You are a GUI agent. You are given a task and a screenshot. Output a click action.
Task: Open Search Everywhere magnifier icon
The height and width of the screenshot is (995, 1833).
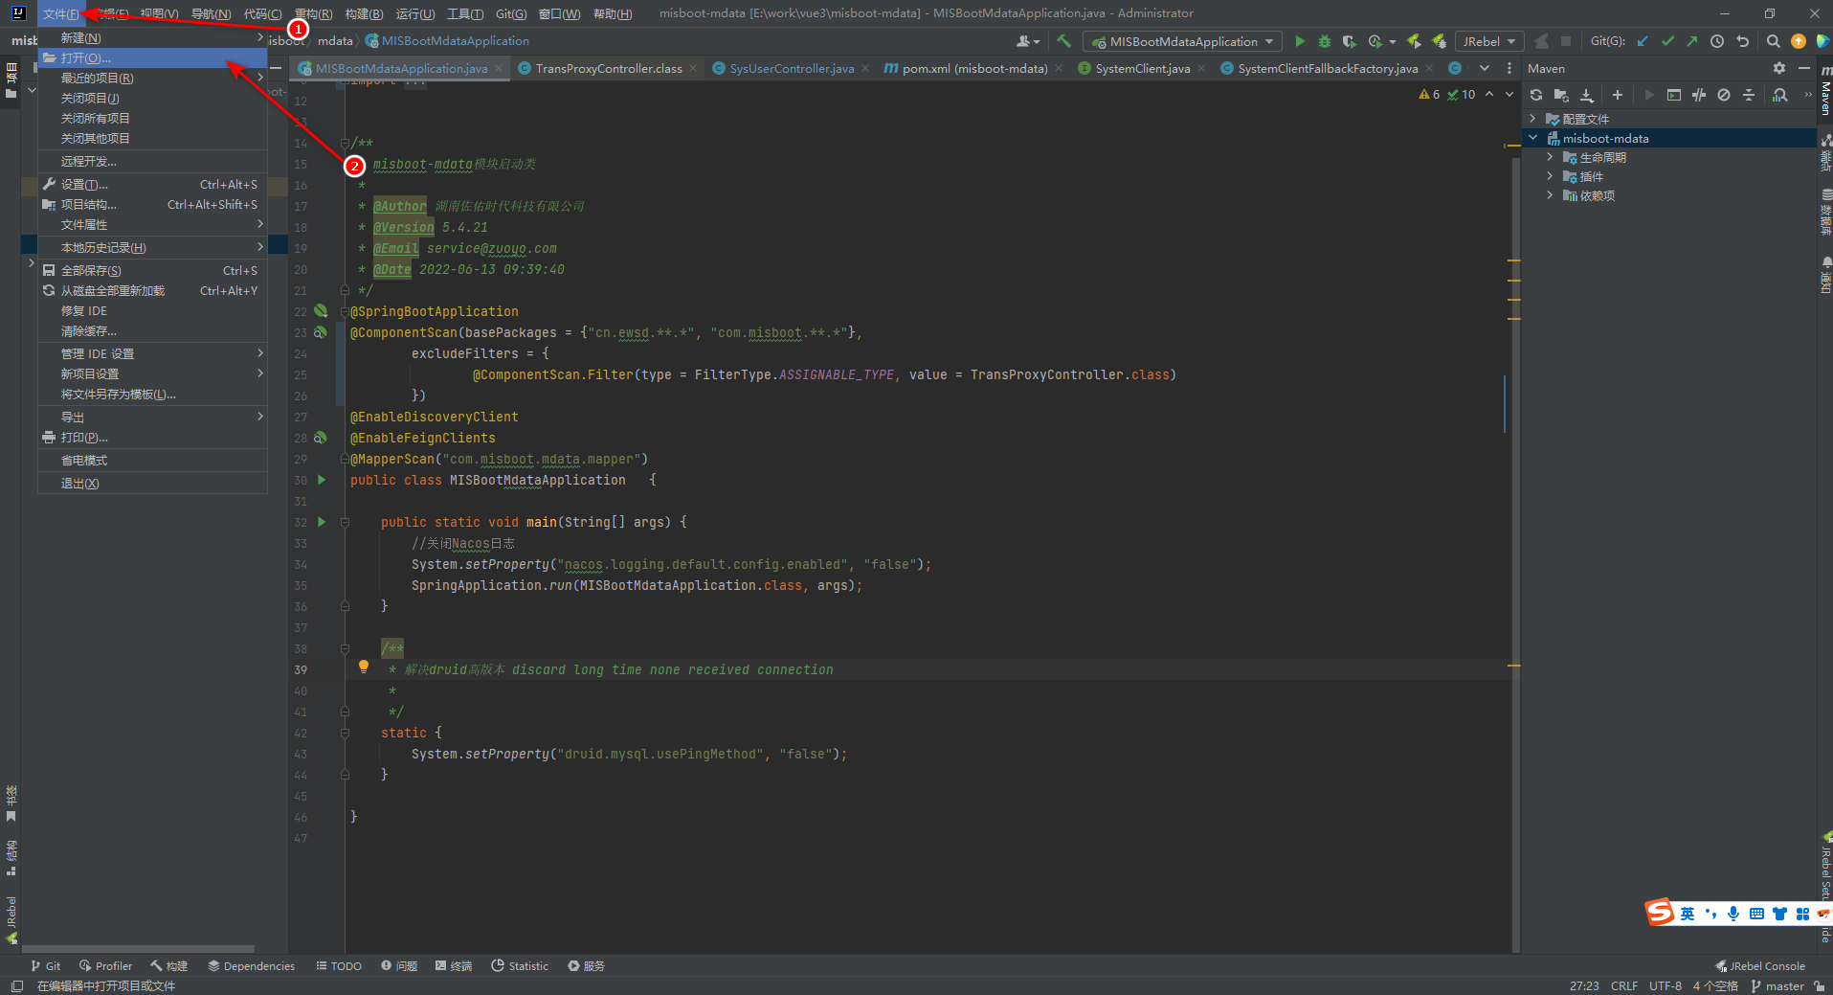point(1773,41)
